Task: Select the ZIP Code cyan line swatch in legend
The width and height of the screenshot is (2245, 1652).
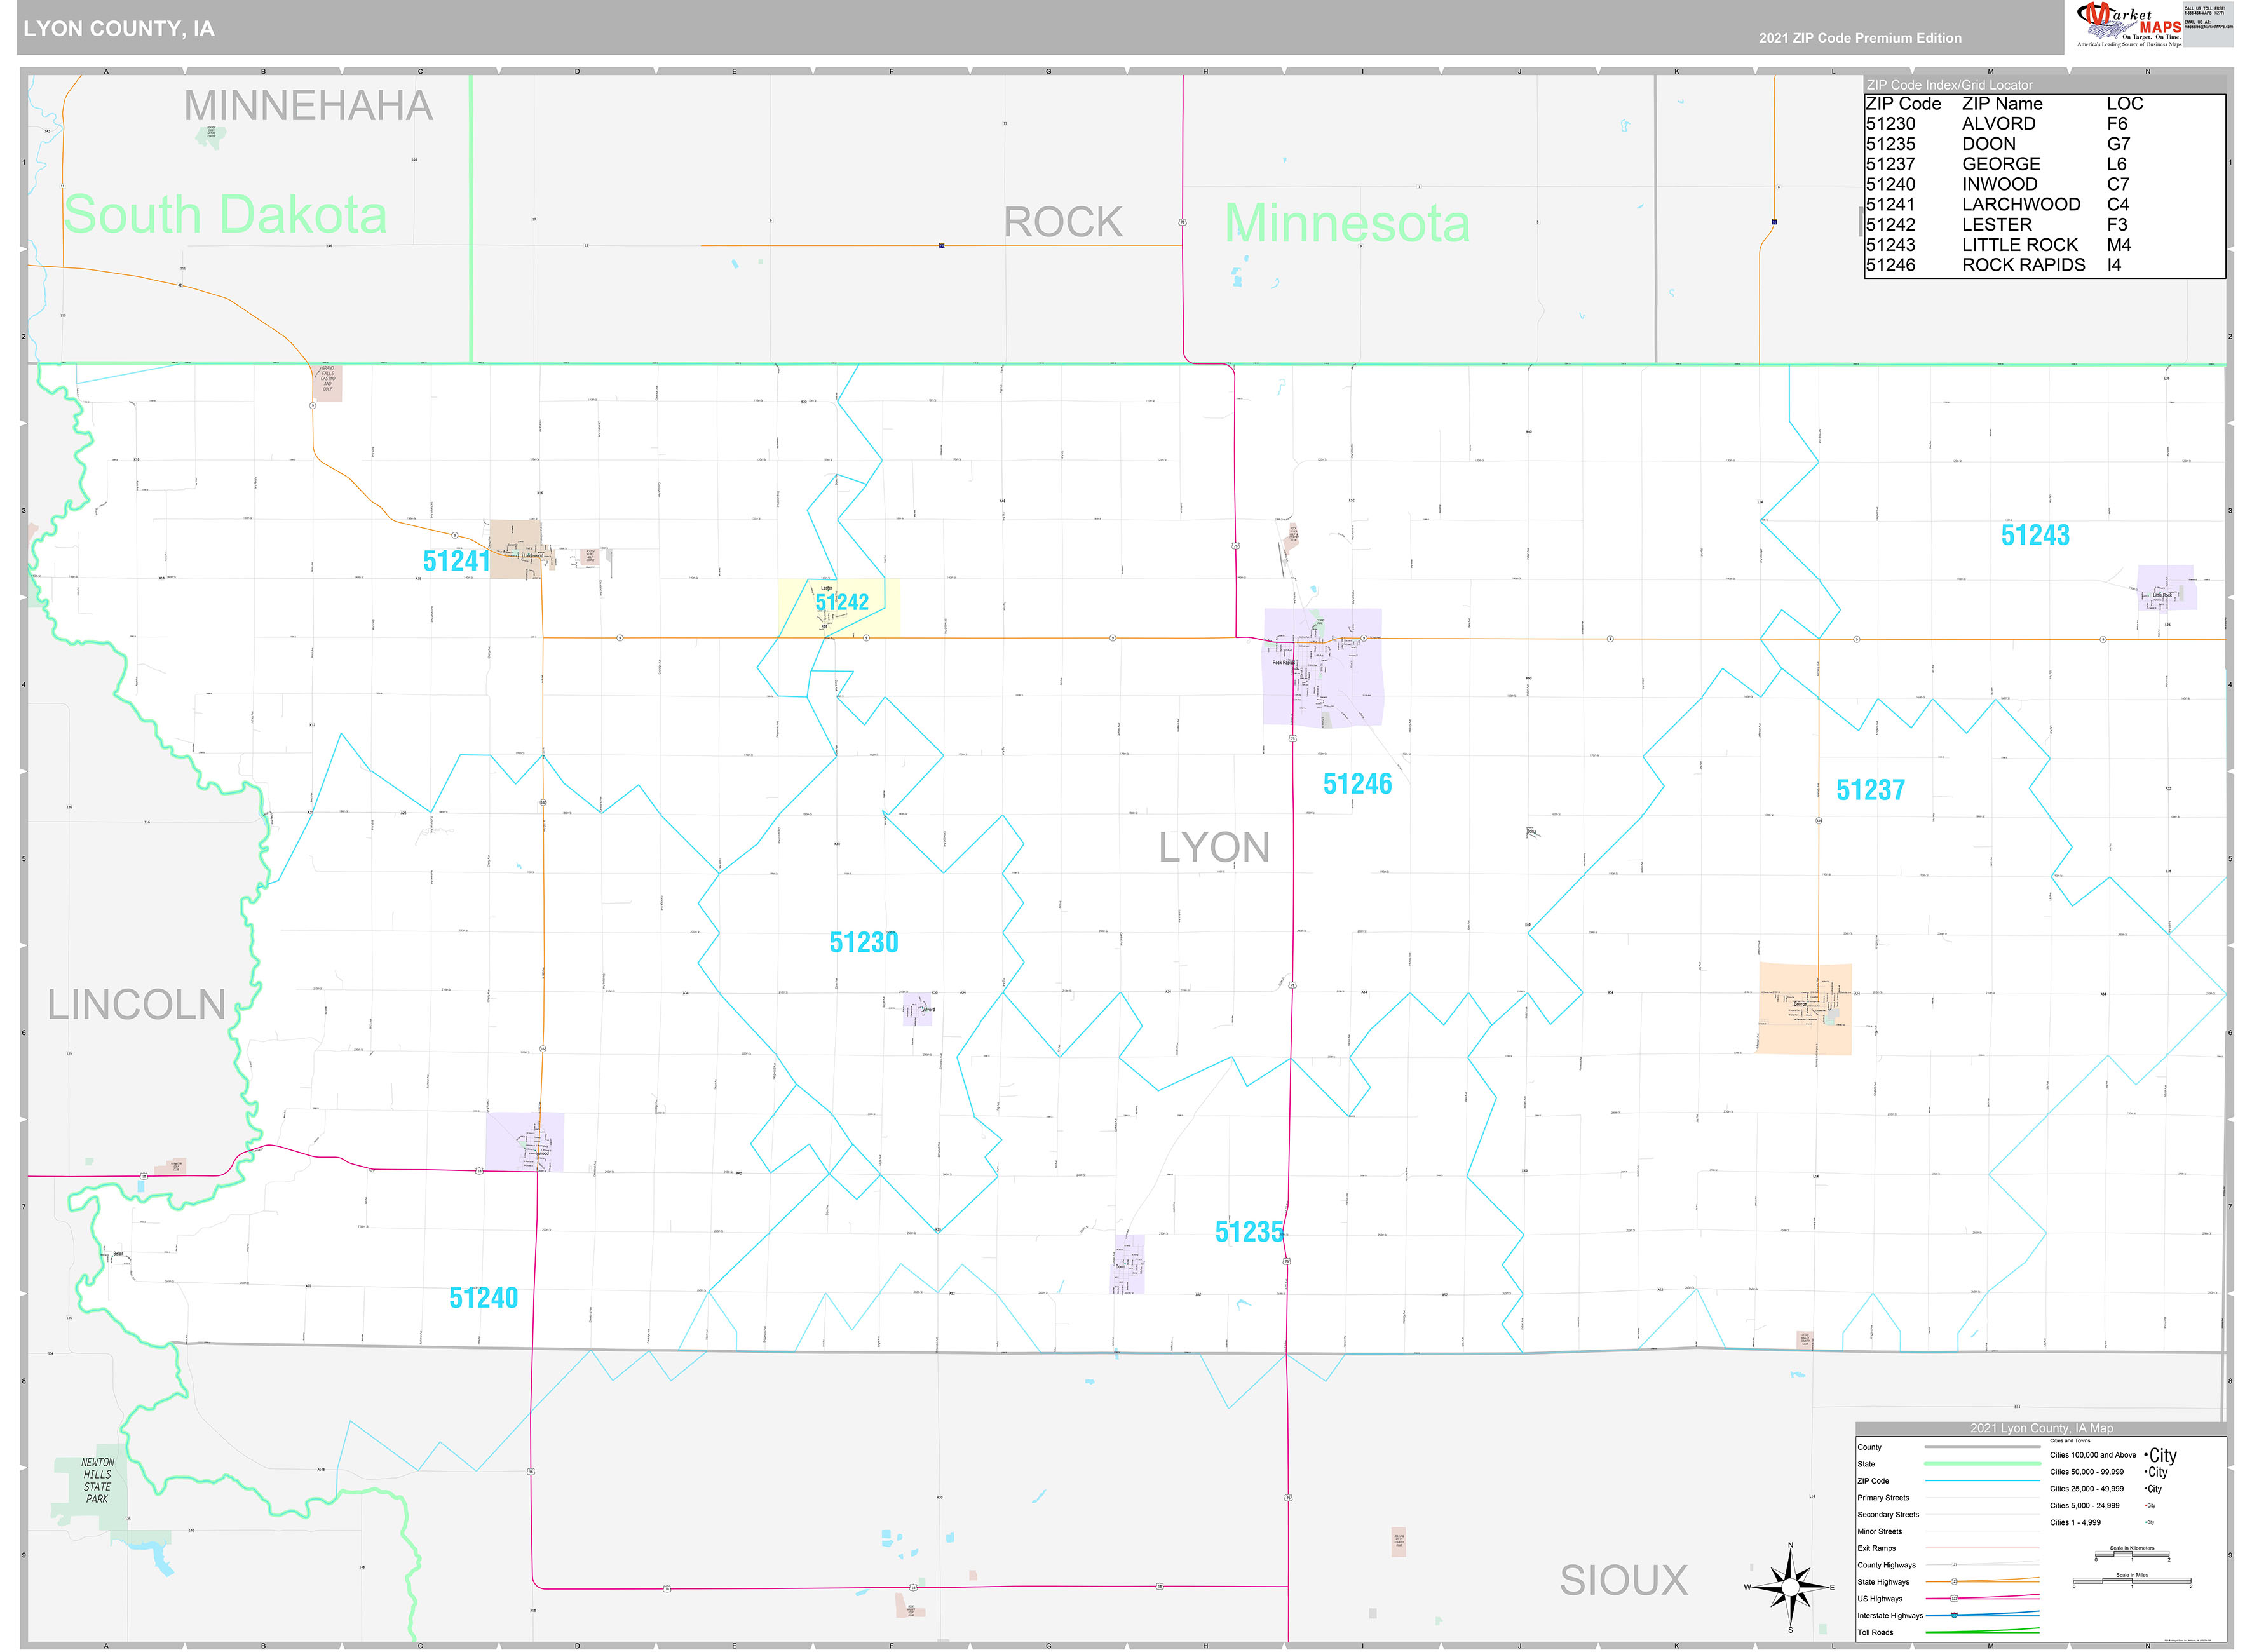Action: (1982, 1481)
